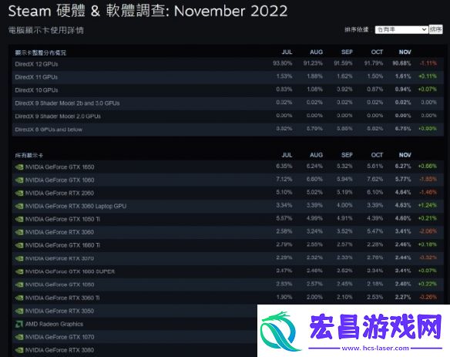Click the DirectX 12 GPUs row label
Screen dimensions: 450x357
tap(36, 64)
